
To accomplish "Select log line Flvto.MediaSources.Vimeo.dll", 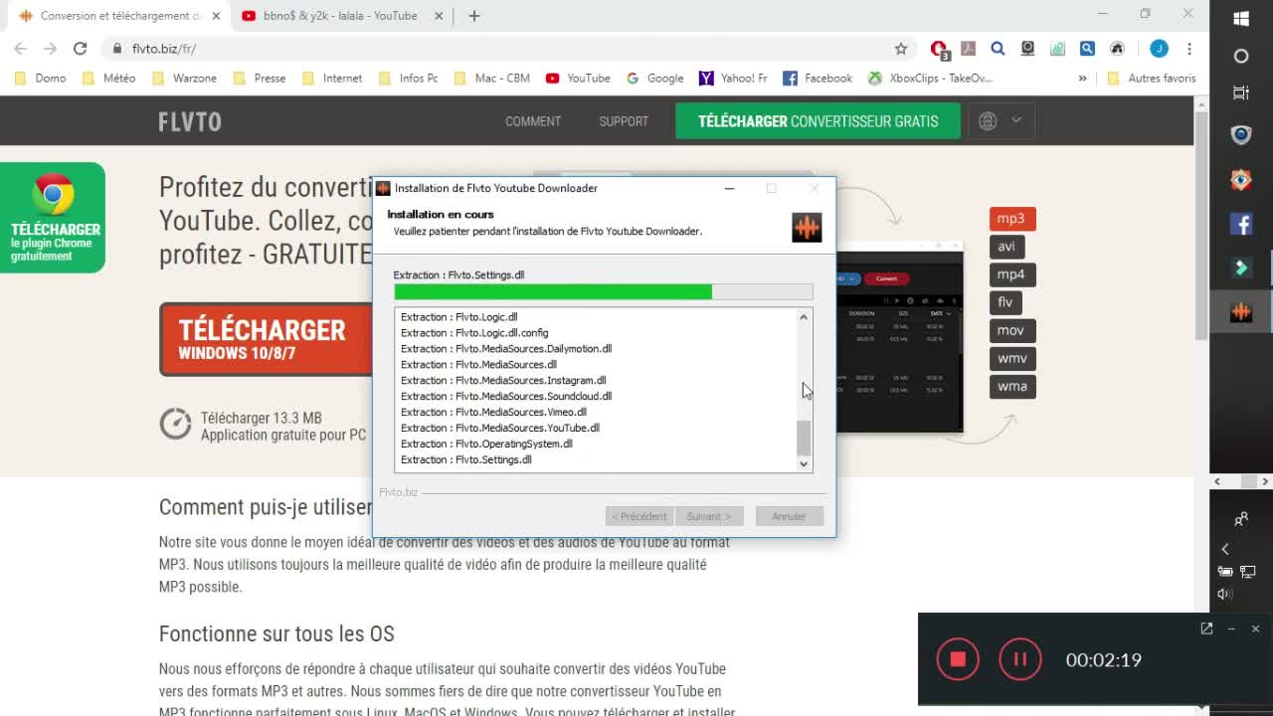I will pos(493,412).
